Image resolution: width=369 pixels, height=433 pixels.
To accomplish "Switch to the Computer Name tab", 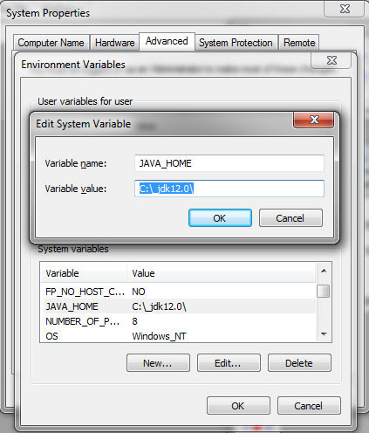I will 51,43.
